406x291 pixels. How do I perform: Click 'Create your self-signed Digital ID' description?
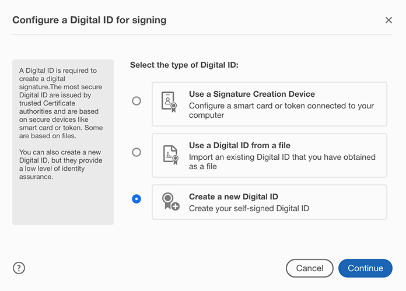(x=249, y=208)
